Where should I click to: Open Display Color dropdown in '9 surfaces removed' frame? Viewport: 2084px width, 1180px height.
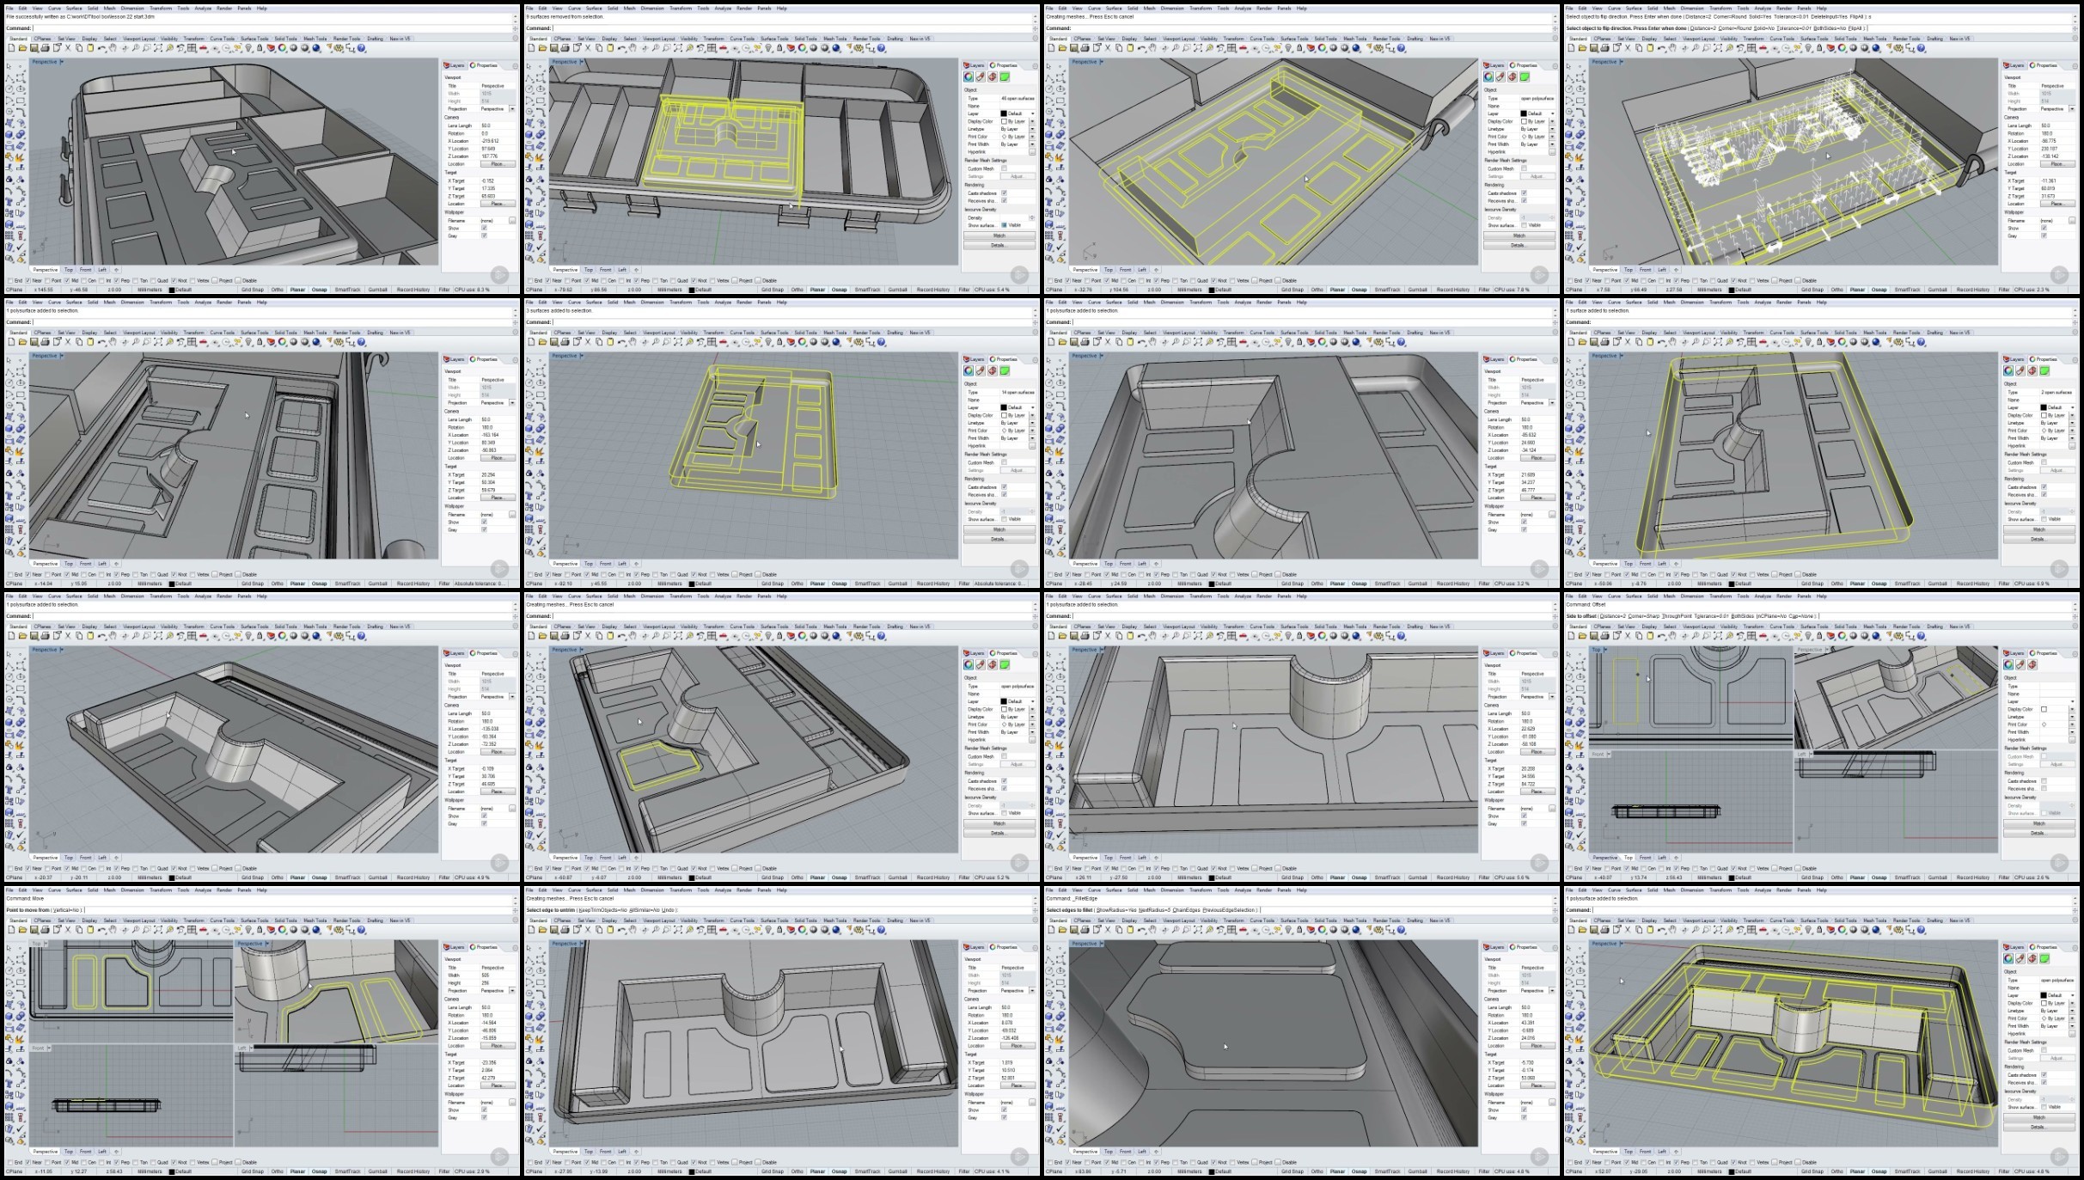(1032, 121)
